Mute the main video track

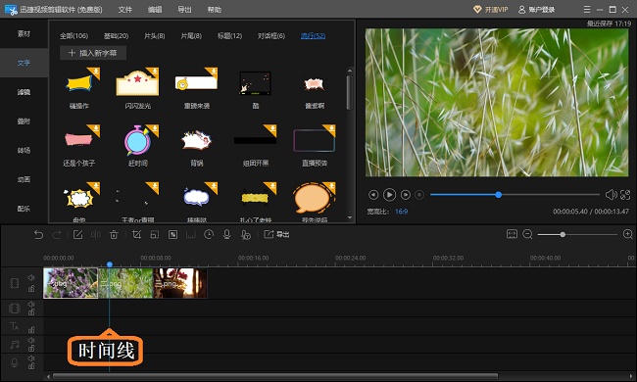click(x=31, y=277)
